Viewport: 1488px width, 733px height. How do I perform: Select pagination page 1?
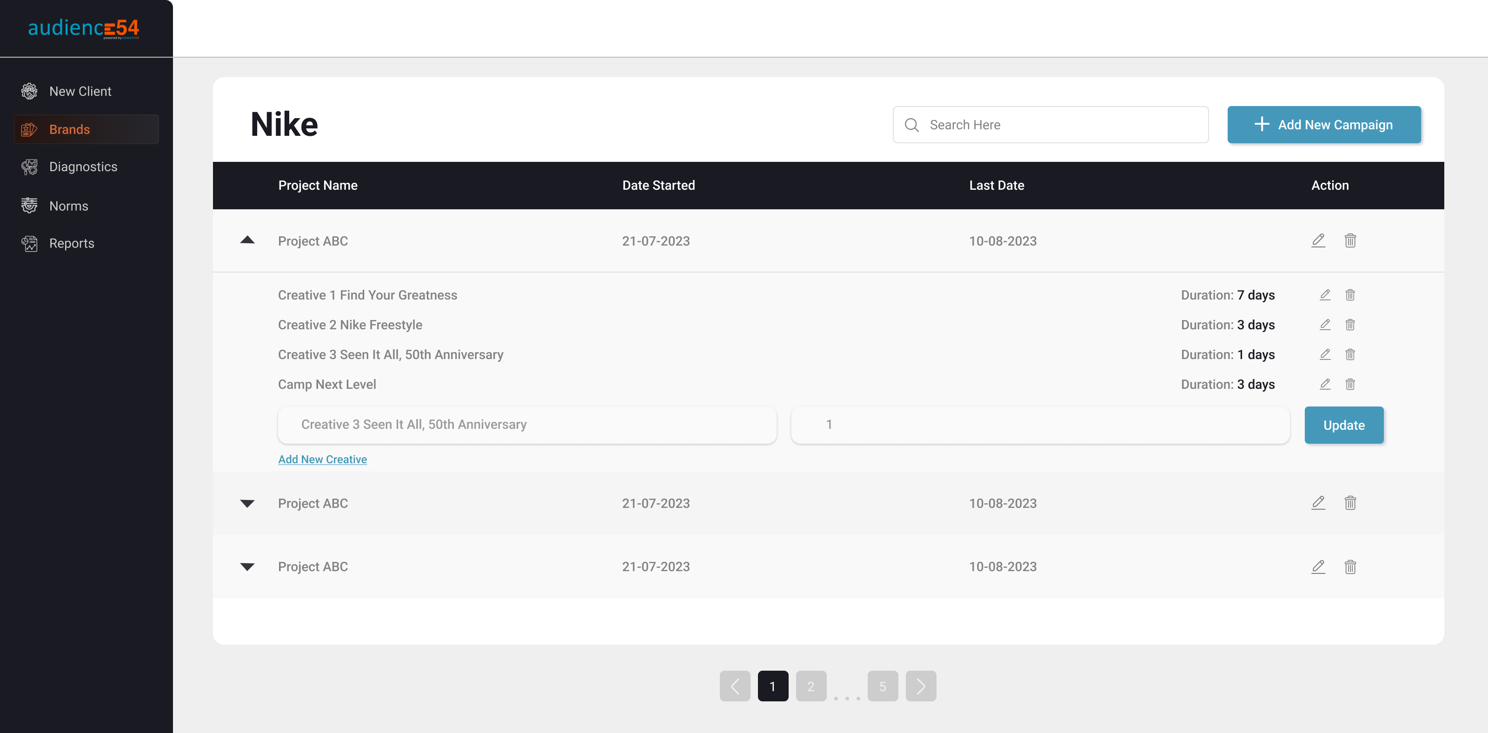click(773, 686)
